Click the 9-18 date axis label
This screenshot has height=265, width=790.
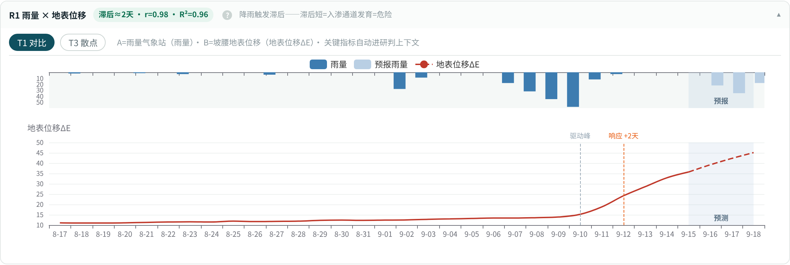click(753, 234)
